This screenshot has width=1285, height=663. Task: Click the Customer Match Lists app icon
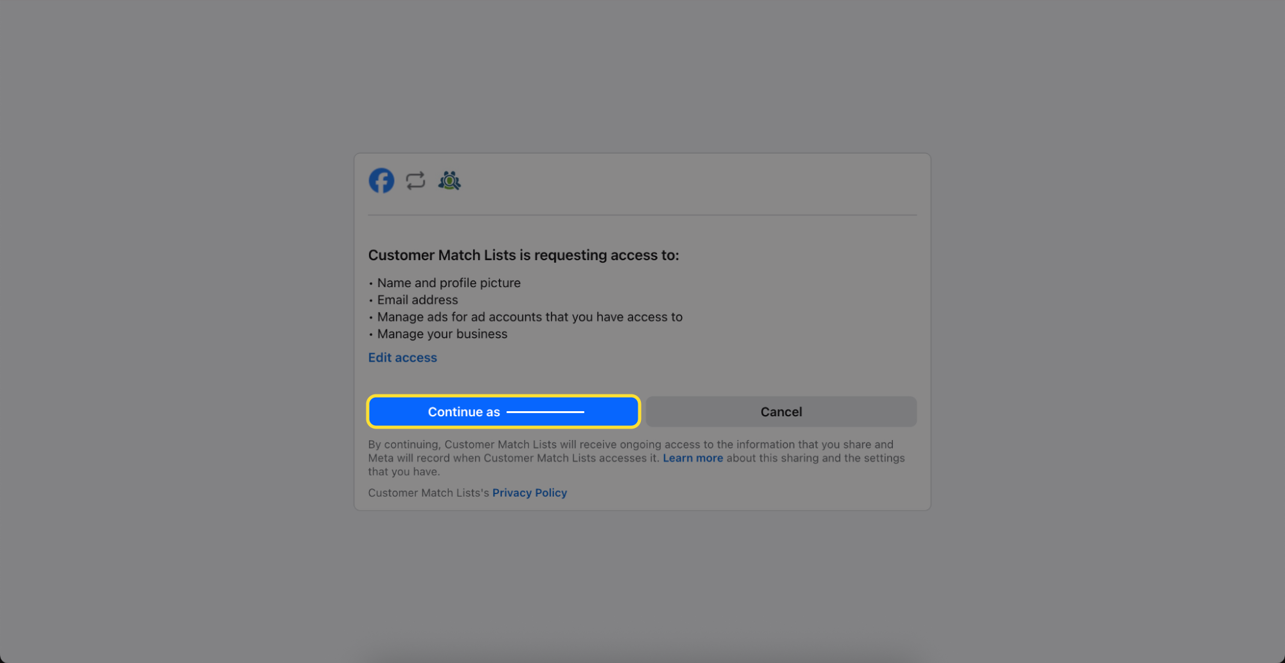point(449,181)
